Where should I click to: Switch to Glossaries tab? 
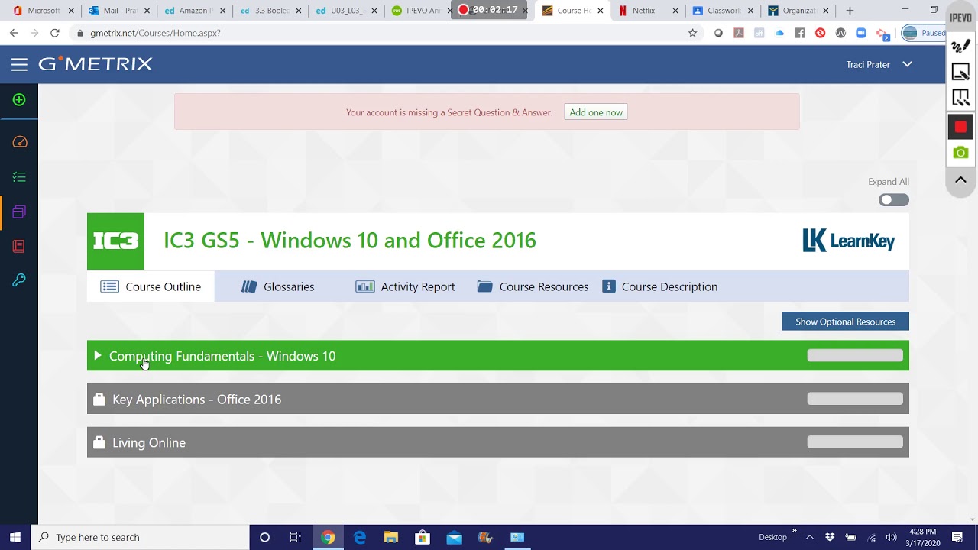click(x=277, y=286)
